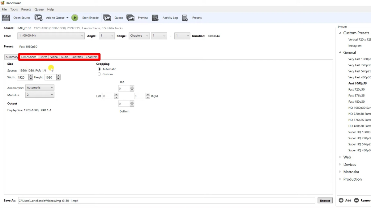Select the Fast 1080p30 preset

coord(357,83)
